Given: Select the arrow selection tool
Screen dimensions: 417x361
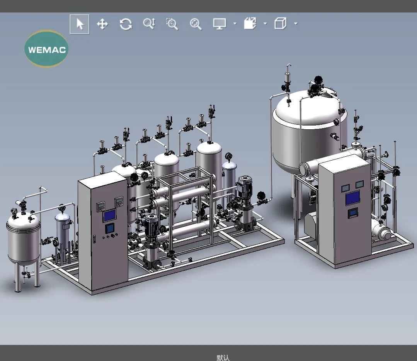Looking at the screenshot, I should (x=79, y=24).
